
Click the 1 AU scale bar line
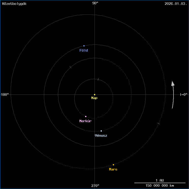[x=160, y=183]
